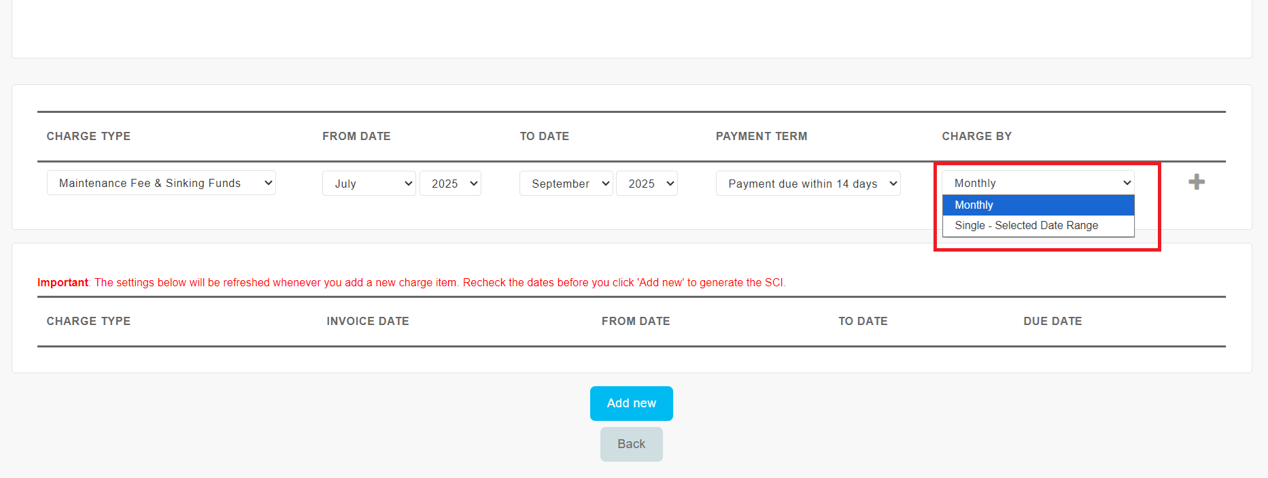Click the PAYMENT TERM column header

pos(761,137)
